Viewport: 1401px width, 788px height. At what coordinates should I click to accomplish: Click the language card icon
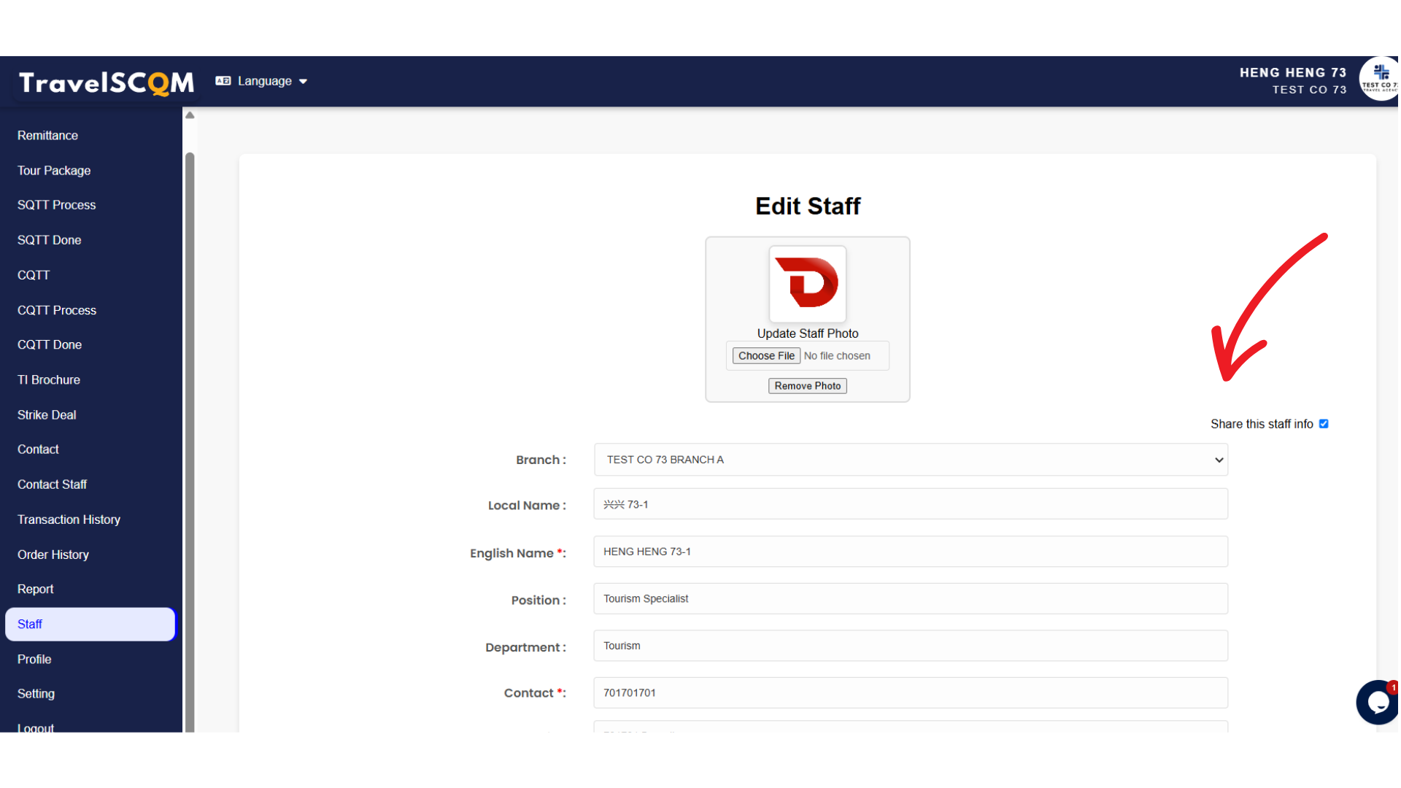pos(223,81)
